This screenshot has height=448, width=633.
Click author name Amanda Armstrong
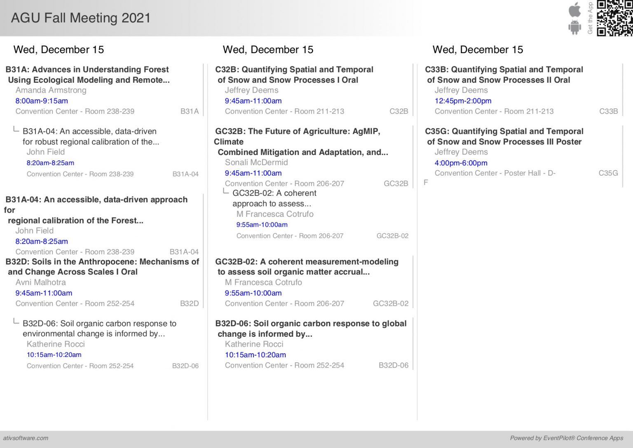coord(51,90)
